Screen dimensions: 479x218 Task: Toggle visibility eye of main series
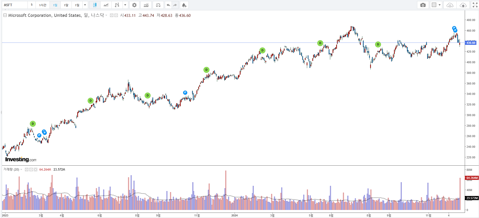click(x=112, y=16)
